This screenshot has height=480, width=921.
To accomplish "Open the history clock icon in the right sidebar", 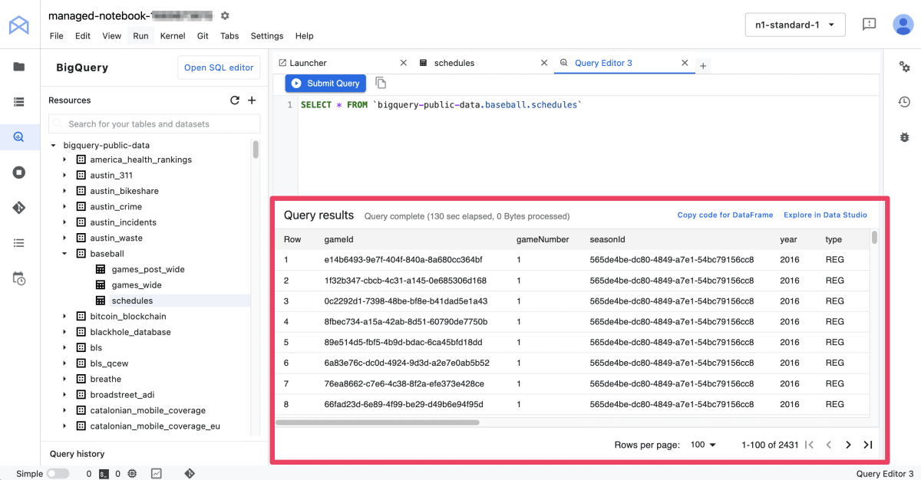I will 904,102.
